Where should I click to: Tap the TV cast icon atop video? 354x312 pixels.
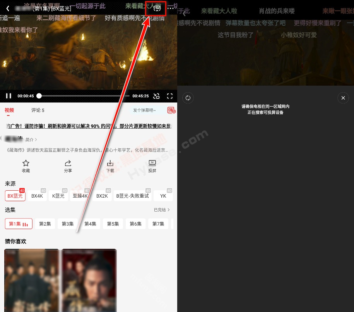coord(157,9)
